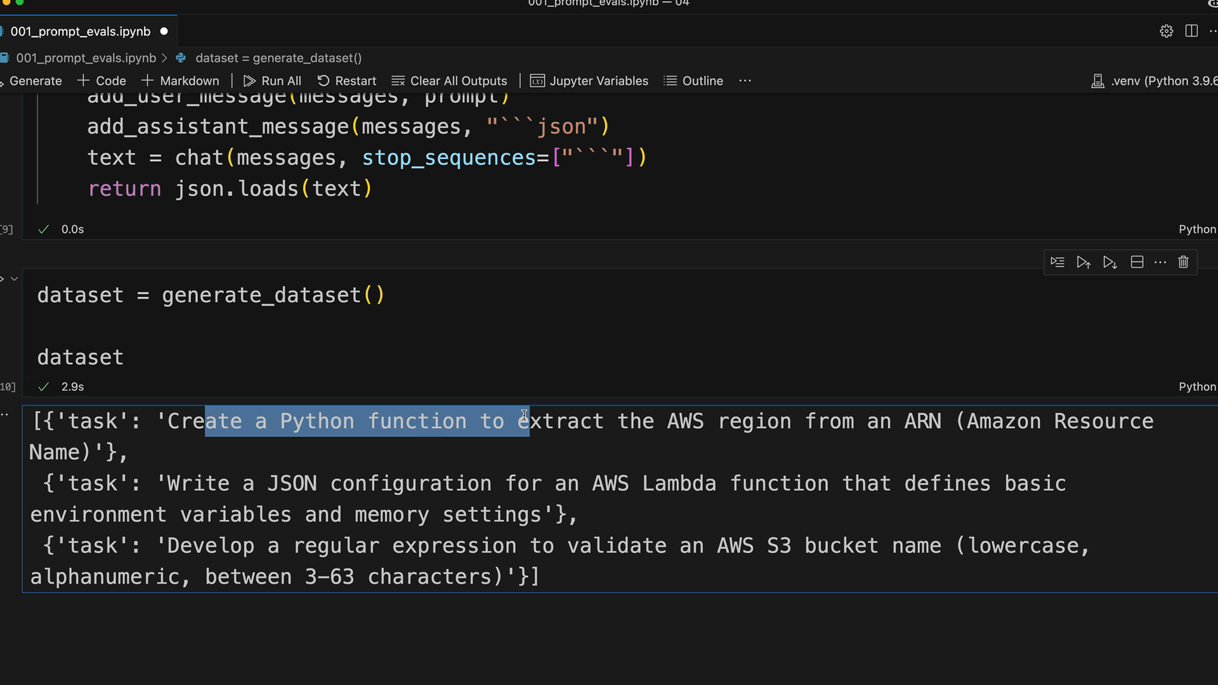Click the 2.9s execution status checkmark
This screenshot has width=1218, height=685.
pyautogui.click(x=43, y=386)
